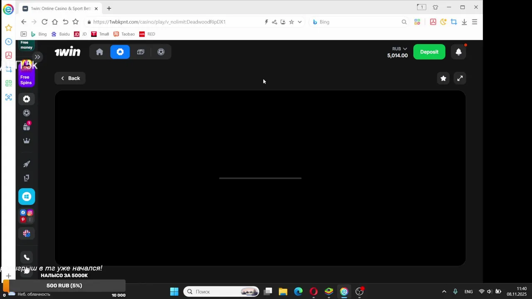This screenshot has width=532, height=299.
Task: Expand the address bar dropdown chevron
Action: (300, 22)
